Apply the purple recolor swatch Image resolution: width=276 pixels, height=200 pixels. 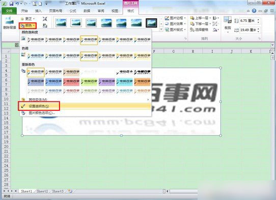[106, 81]
